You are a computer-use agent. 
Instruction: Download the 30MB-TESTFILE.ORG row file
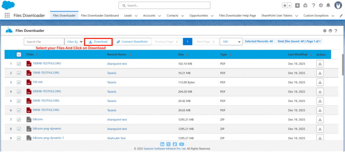point(320,110)
